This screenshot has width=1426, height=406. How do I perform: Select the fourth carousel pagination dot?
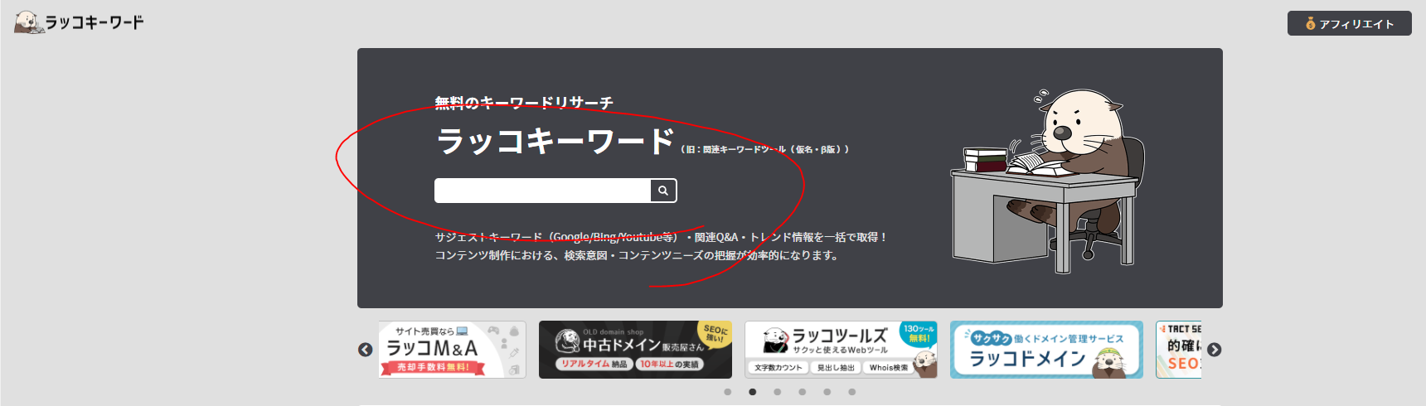point(803,392)
